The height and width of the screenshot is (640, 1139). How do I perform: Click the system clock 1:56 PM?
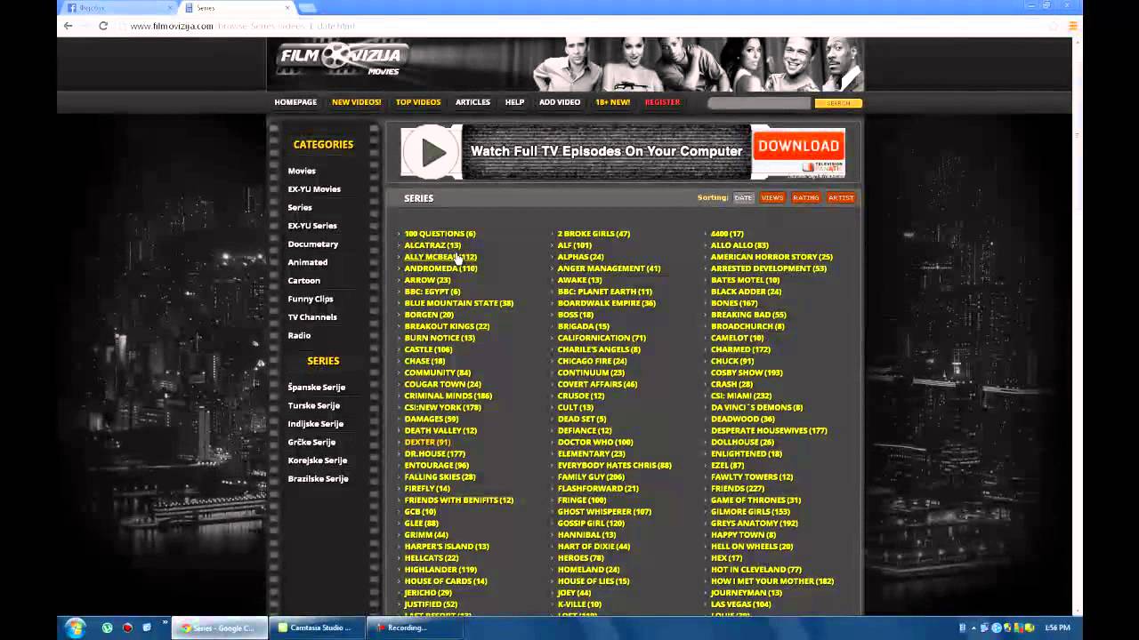tap(1057, 628)
